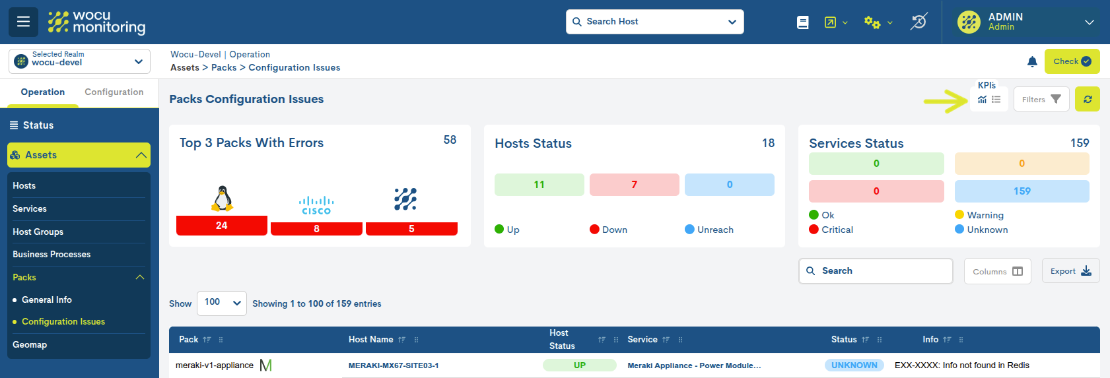This screenshot has height=378, width=1110.
Task: Sort table by Info column
Action: pos(947,340)
